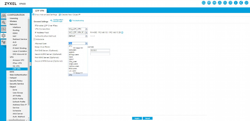Select L2TP VPN in the sidebar
250x121 pixels.
point(17,69)
